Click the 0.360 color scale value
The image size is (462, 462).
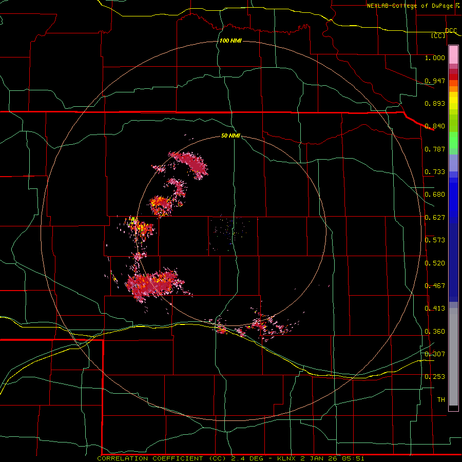click(x=435, y=332)
